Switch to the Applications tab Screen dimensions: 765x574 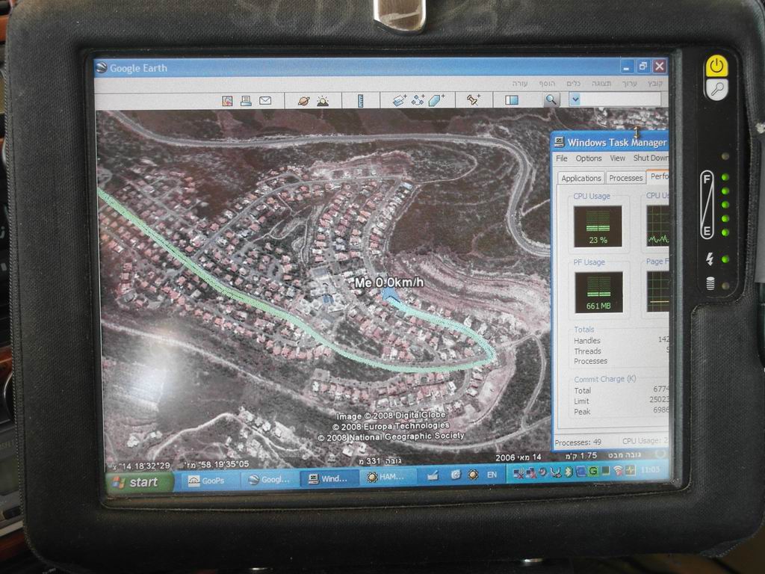point(581,178)
